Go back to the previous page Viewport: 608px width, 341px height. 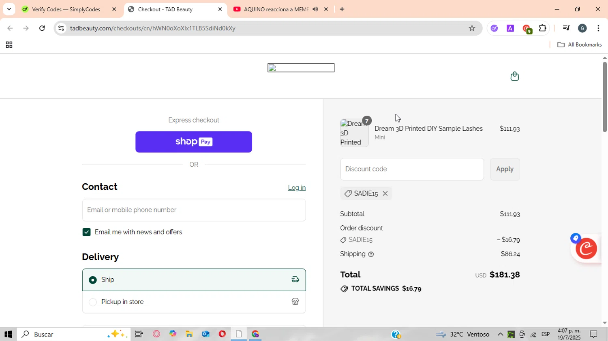click(x=10, y=28)
